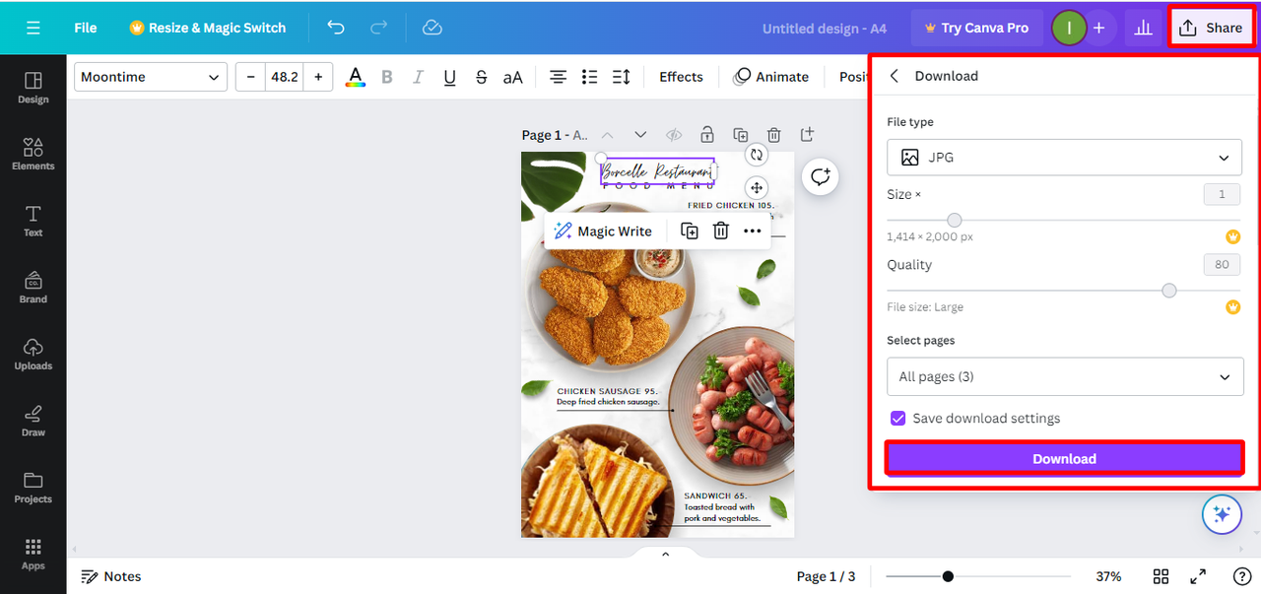Viewport: 1261px width, 594px height.
Task: Open the hamburger main menu
Action: point(33,28)
